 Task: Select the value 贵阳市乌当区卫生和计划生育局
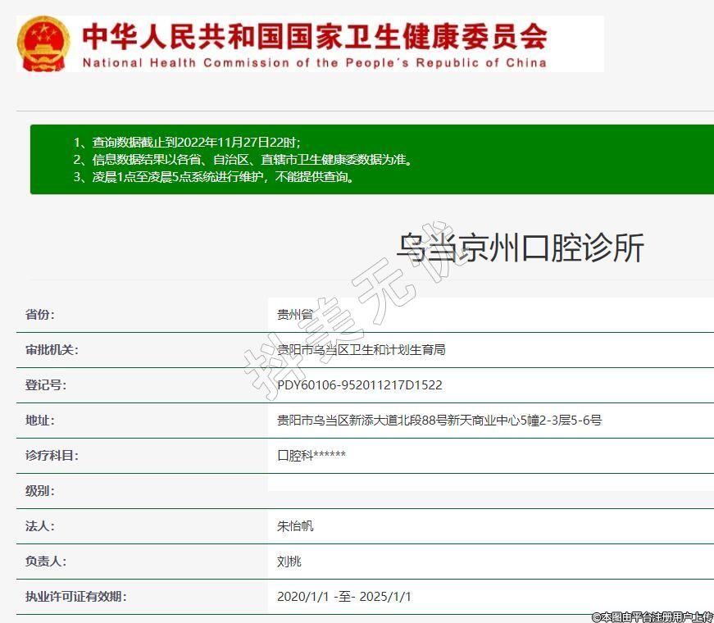point(362,350)
